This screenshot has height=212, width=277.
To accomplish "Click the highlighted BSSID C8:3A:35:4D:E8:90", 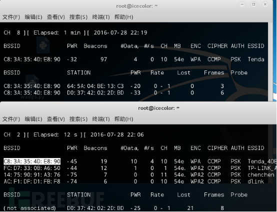I will [x=32, y=161].
